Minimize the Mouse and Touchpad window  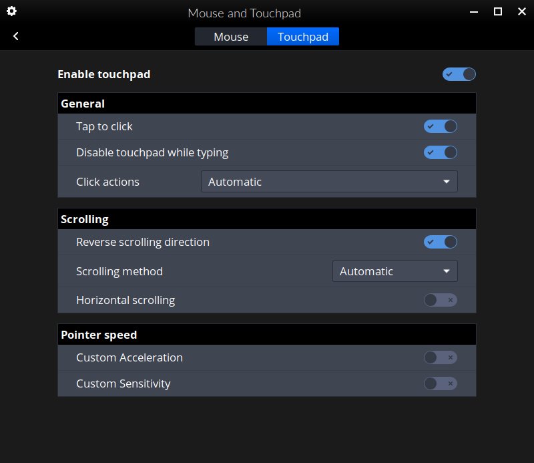473,12
